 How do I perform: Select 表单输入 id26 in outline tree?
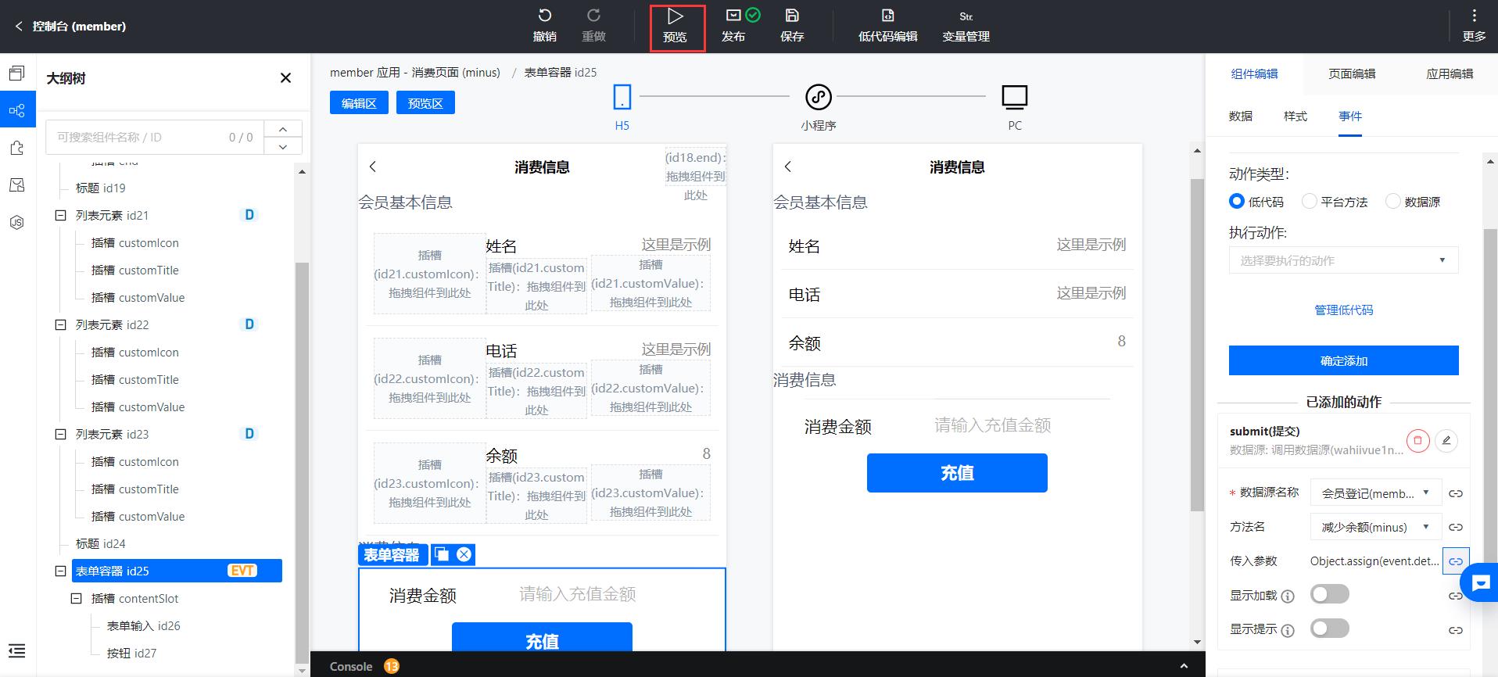(x=144, y=625)
